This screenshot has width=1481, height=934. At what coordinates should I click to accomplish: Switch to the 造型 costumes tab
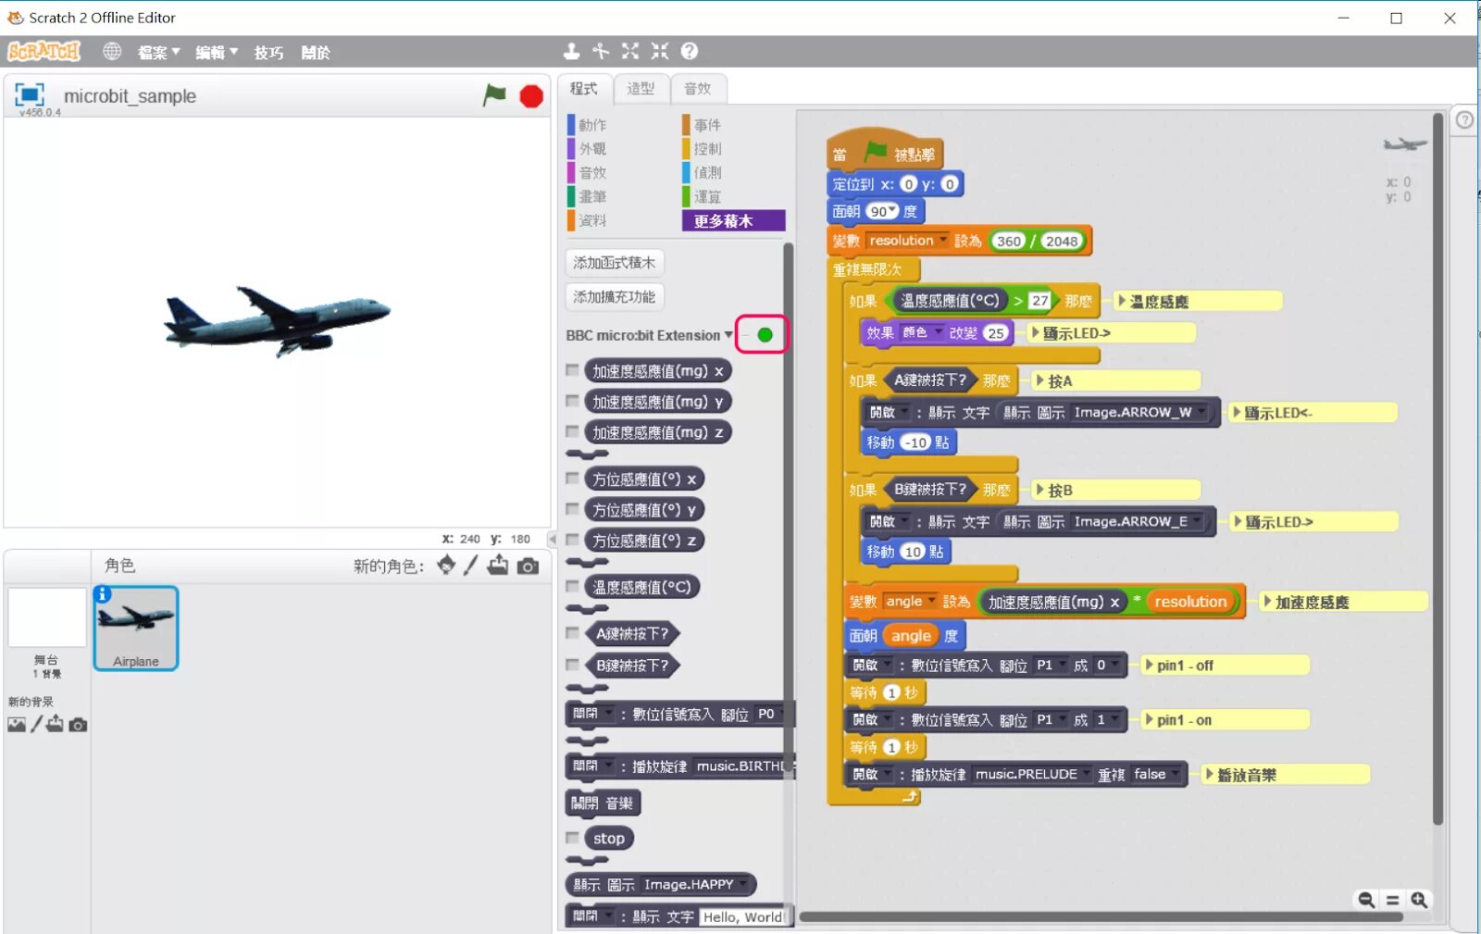pyautogui.click(x=641, y=89)
